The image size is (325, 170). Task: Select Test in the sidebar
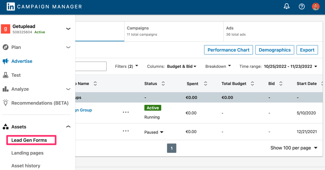[x=16, y=75]
